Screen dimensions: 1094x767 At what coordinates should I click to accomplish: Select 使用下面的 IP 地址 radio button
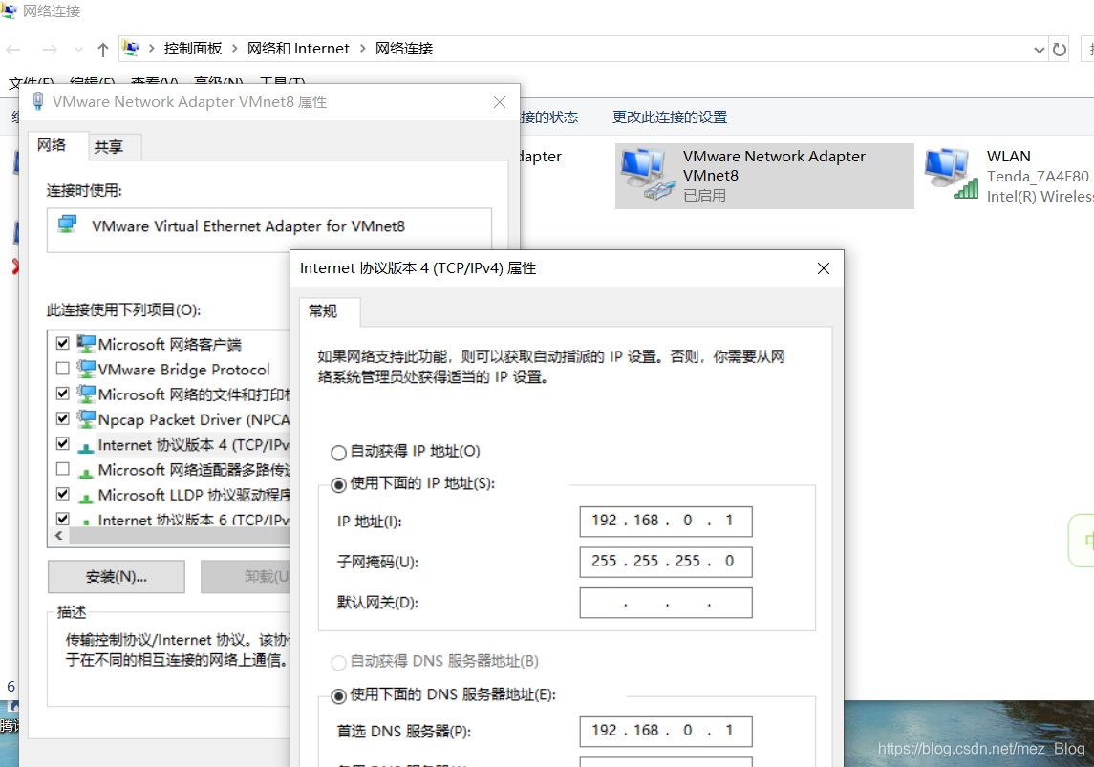338,484
